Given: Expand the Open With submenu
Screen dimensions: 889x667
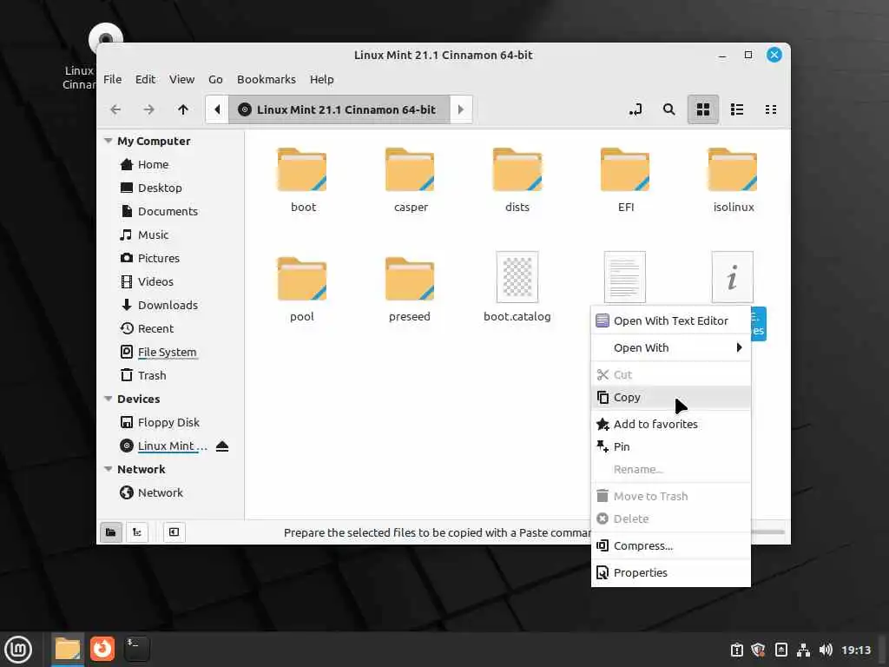Looking at the screenshot, I should point(671,347).
